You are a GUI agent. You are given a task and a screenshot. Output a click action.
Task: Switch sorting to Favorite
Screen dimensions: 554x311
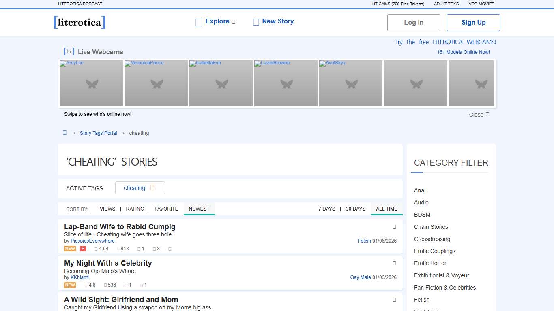(166, 209)
